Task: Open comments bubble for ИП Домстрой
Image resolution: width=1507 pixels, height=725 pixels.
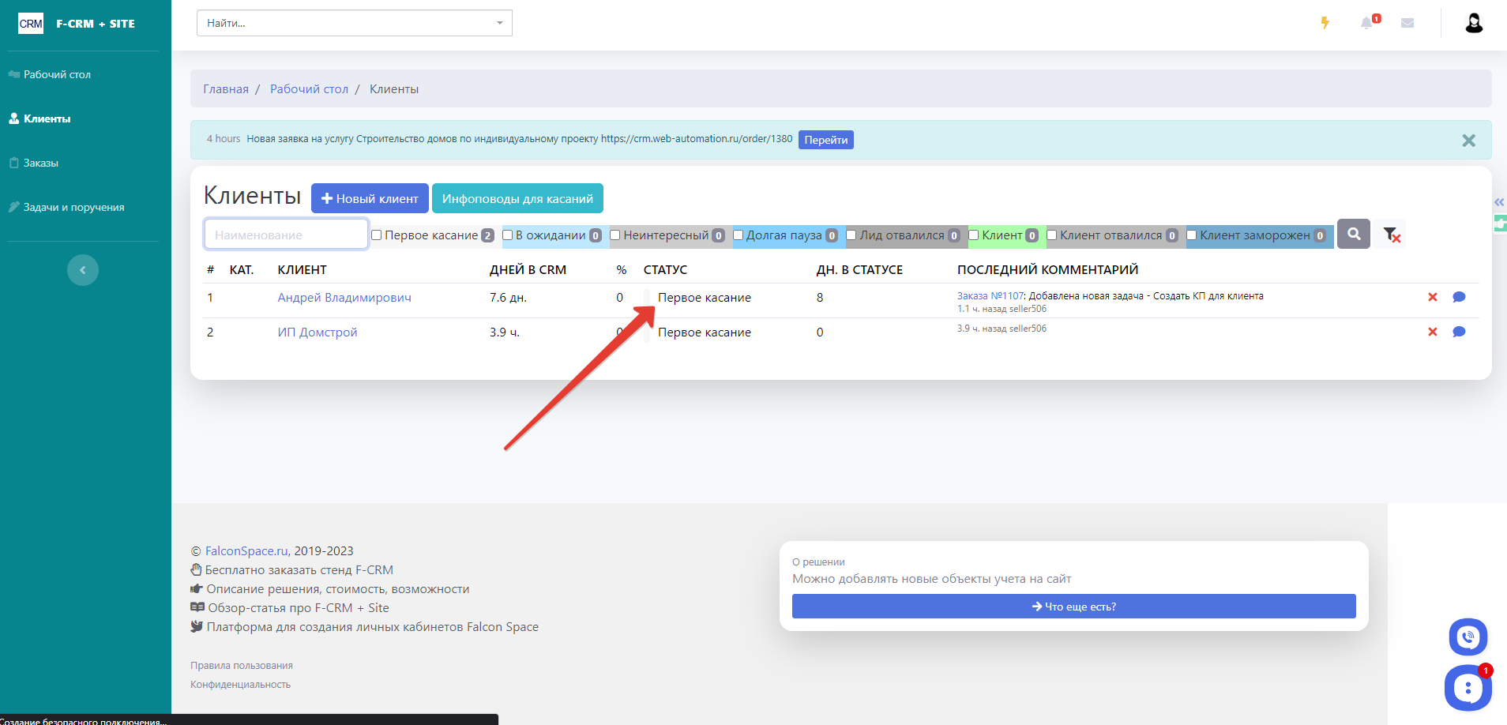Action: 1459,332
